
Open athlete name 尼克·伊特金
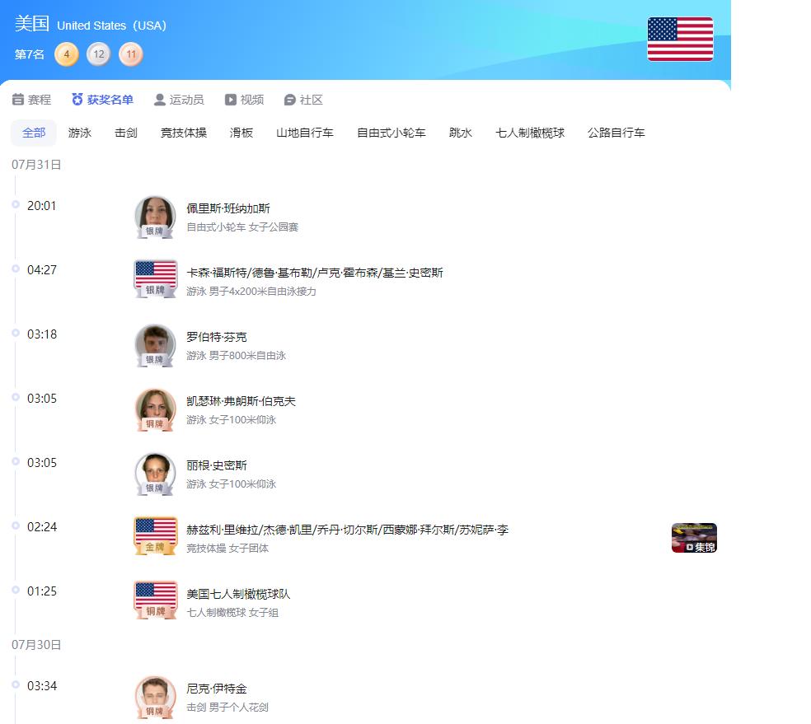(x=216, y=689)
